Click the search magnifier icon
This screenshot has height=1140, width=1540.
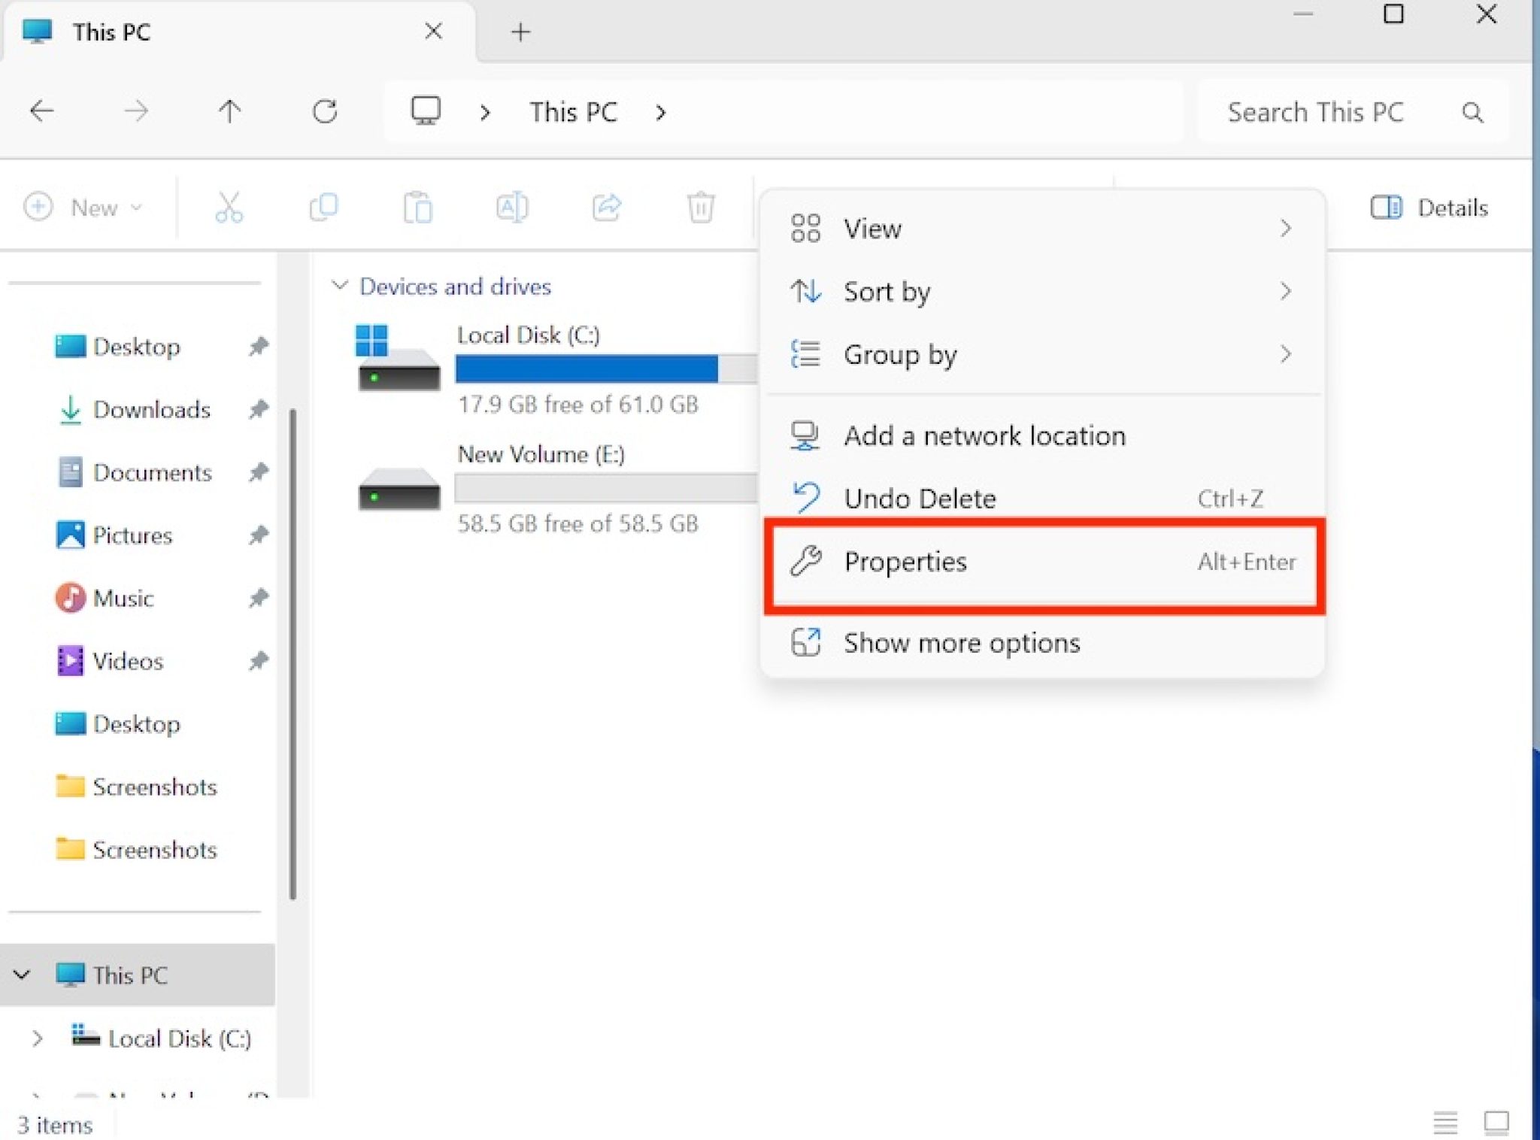(x=1472, y=112)
